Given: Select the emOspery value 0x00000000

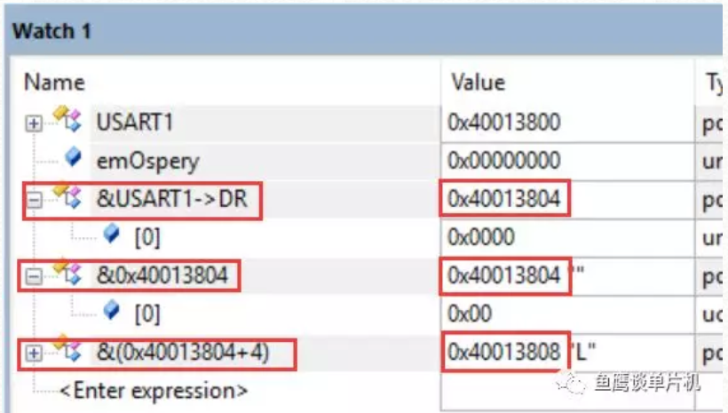Looking at the screenshot, I should 503,161.
